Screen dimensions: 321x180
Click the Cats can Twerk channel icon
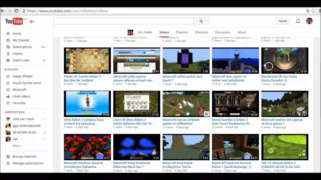point(8,119)
